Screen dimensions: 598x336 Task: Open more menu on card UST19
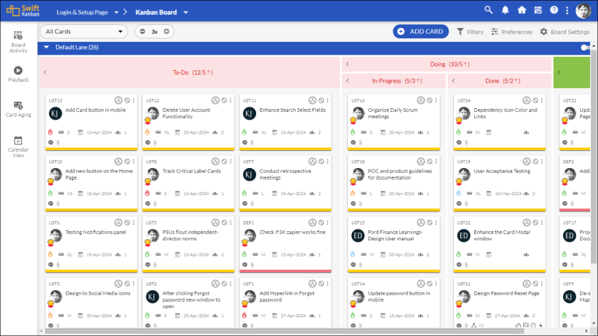pos(542,162)
